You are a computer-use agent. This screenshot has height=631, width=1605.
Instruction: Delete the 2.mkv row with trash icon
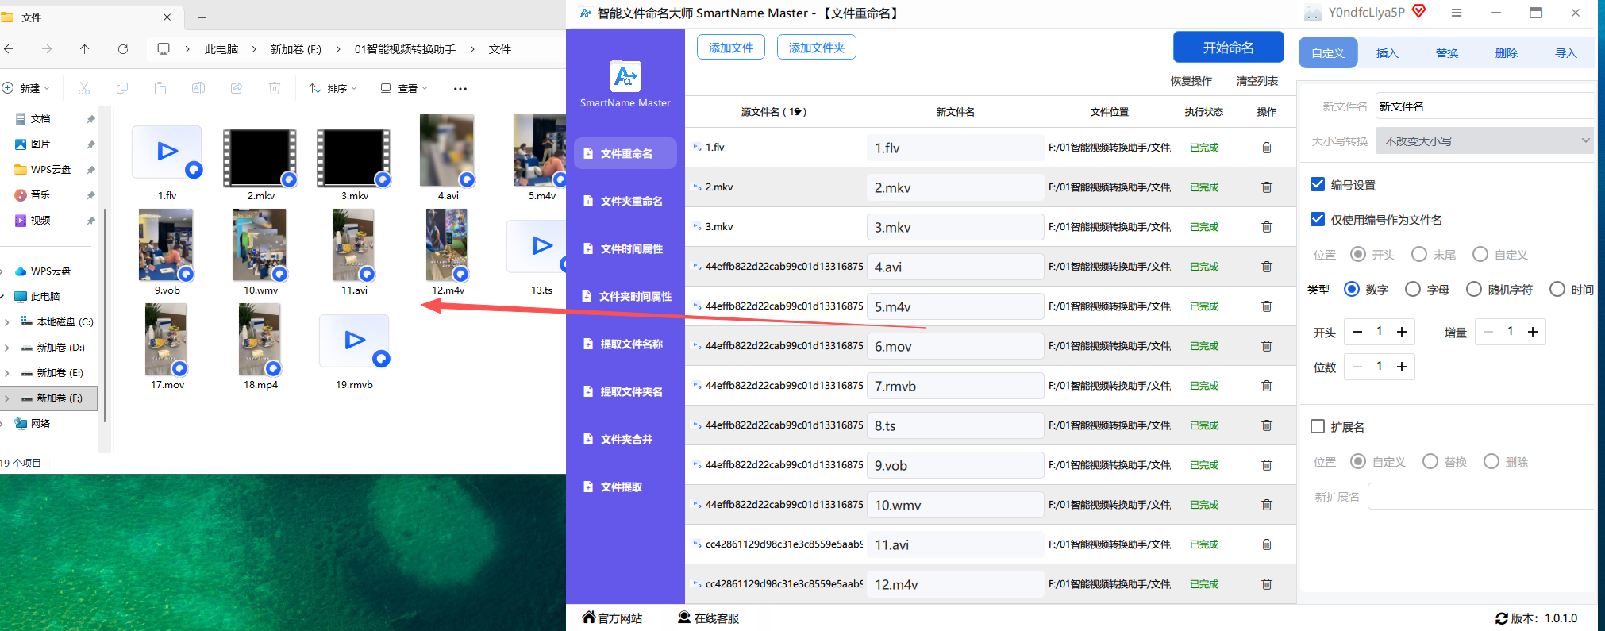tap(1267, 187)
